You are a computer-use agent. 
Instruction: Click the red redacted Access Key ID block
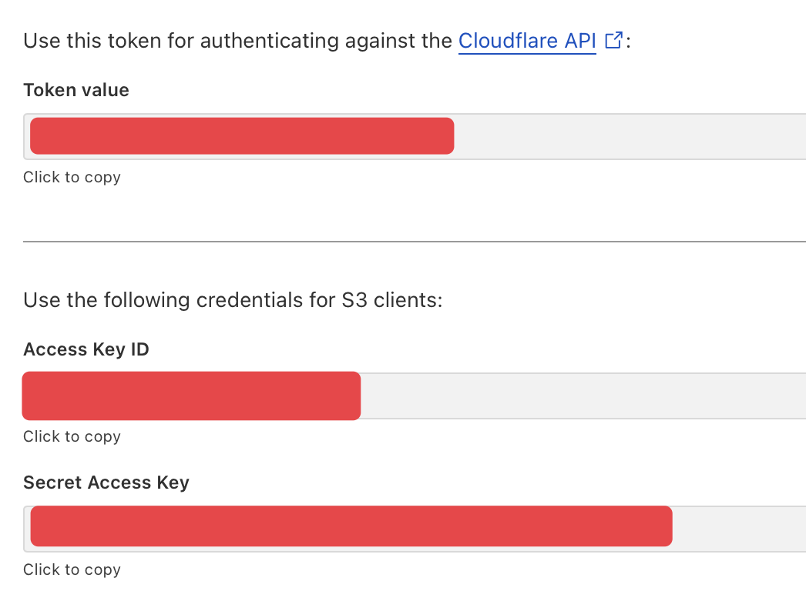point(192,396)
